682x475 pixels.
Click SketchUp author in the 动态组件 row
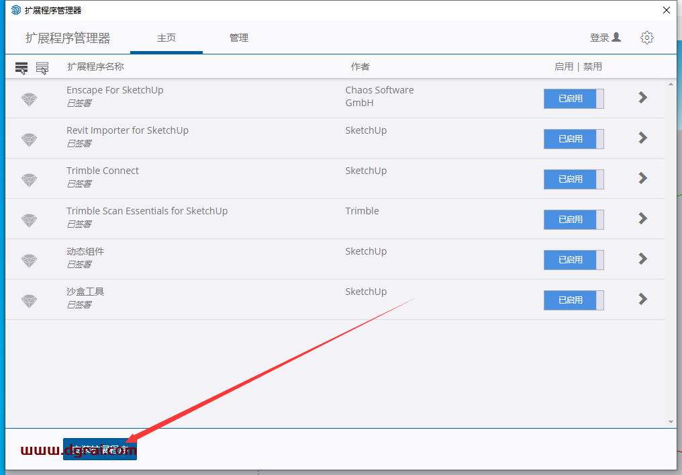pyautogui.click(x=366, y=251)
